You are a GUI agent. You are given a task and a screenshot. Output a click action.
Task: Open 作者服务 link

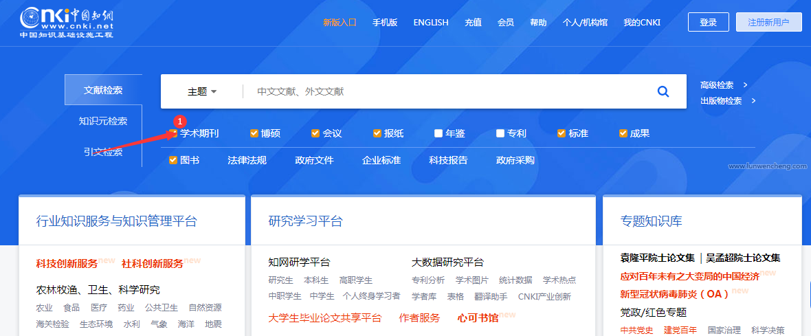(x=419, y=318)
